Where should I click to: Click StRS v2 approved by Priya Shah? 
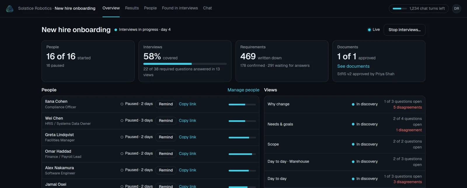366,74
